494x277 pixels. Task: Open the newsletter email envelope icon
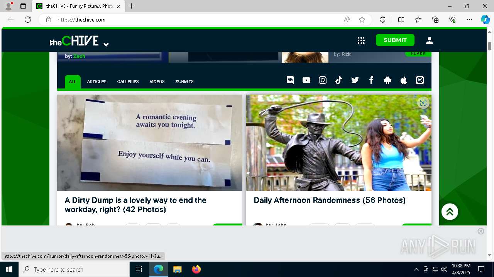pyautogui.click(x=420, y=80)
